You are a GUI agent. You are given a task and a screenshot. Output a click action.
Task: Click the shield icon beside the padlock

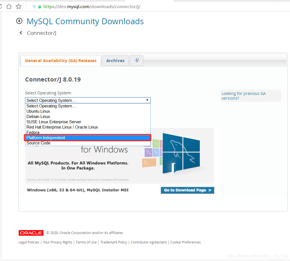[34, 6]
